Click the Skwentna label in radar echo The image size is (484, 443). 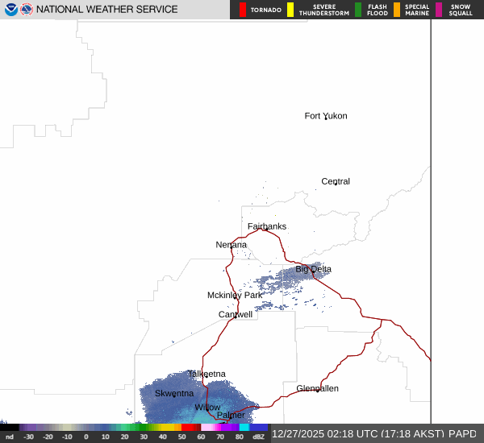pos(173,393)
